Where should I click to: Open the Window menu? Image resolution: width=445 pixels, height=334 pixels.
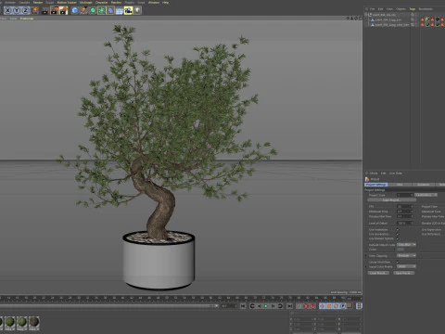(x=154, y=3)
